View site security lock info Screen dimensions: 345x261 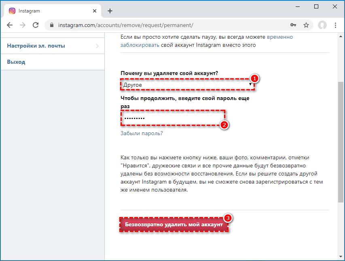point(52,25)
